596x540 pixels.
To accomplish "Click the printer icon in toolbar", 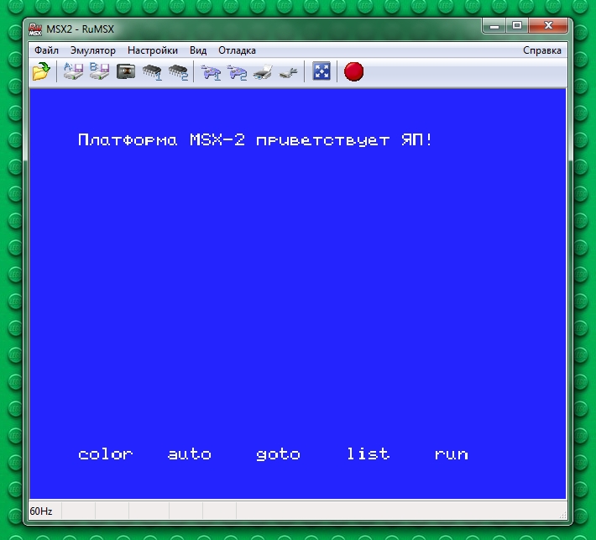I will (263, 72).
